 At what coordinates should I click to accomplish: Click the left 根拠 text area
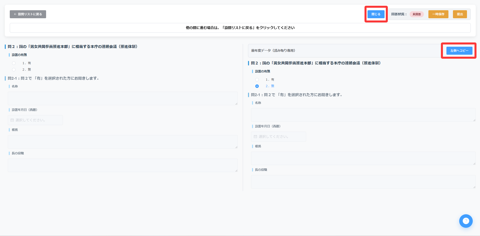123,142
